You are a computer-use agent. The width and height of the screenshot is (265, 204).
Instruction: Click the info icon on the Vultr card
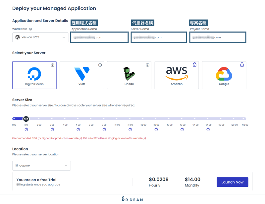(100, 65)
